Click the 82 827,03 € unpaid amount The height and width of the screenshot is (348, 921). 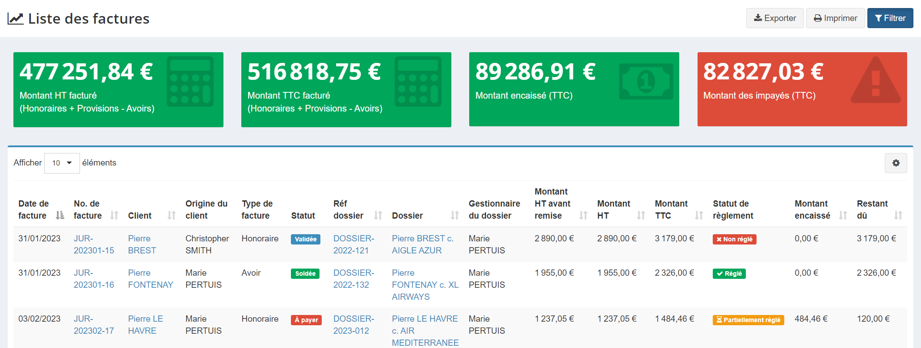(x=763, y=72)
